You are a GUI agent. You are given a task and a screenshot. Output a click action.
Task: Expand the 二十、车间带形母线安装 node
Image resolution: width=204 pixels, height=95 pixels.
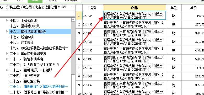(x=7, y=53)
